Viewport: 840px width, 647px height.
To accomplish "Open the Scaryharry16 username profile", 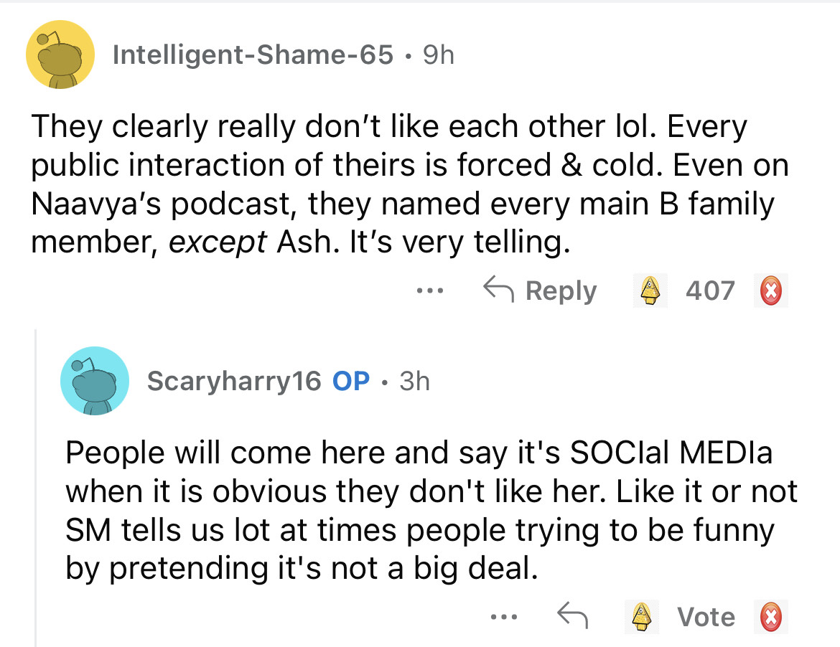I will [233, 381].
